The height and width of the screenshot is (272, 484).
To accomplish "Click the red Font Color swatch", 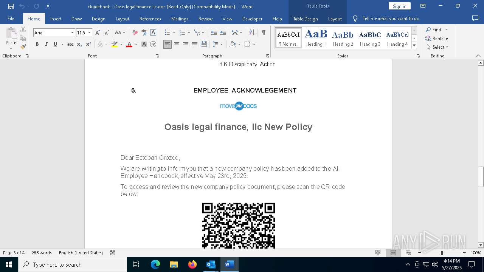I will [x=129, y=44].
